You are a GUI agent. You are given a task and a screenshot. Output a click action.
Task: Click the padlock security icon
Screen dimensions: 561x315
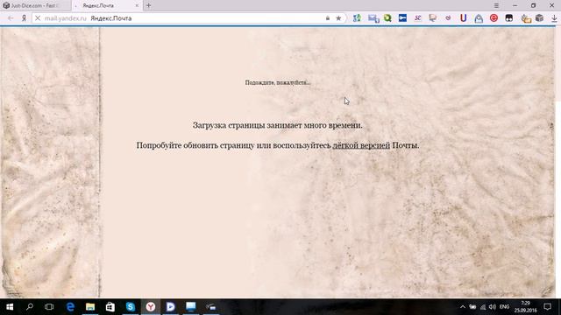click(x=328, y=18)
